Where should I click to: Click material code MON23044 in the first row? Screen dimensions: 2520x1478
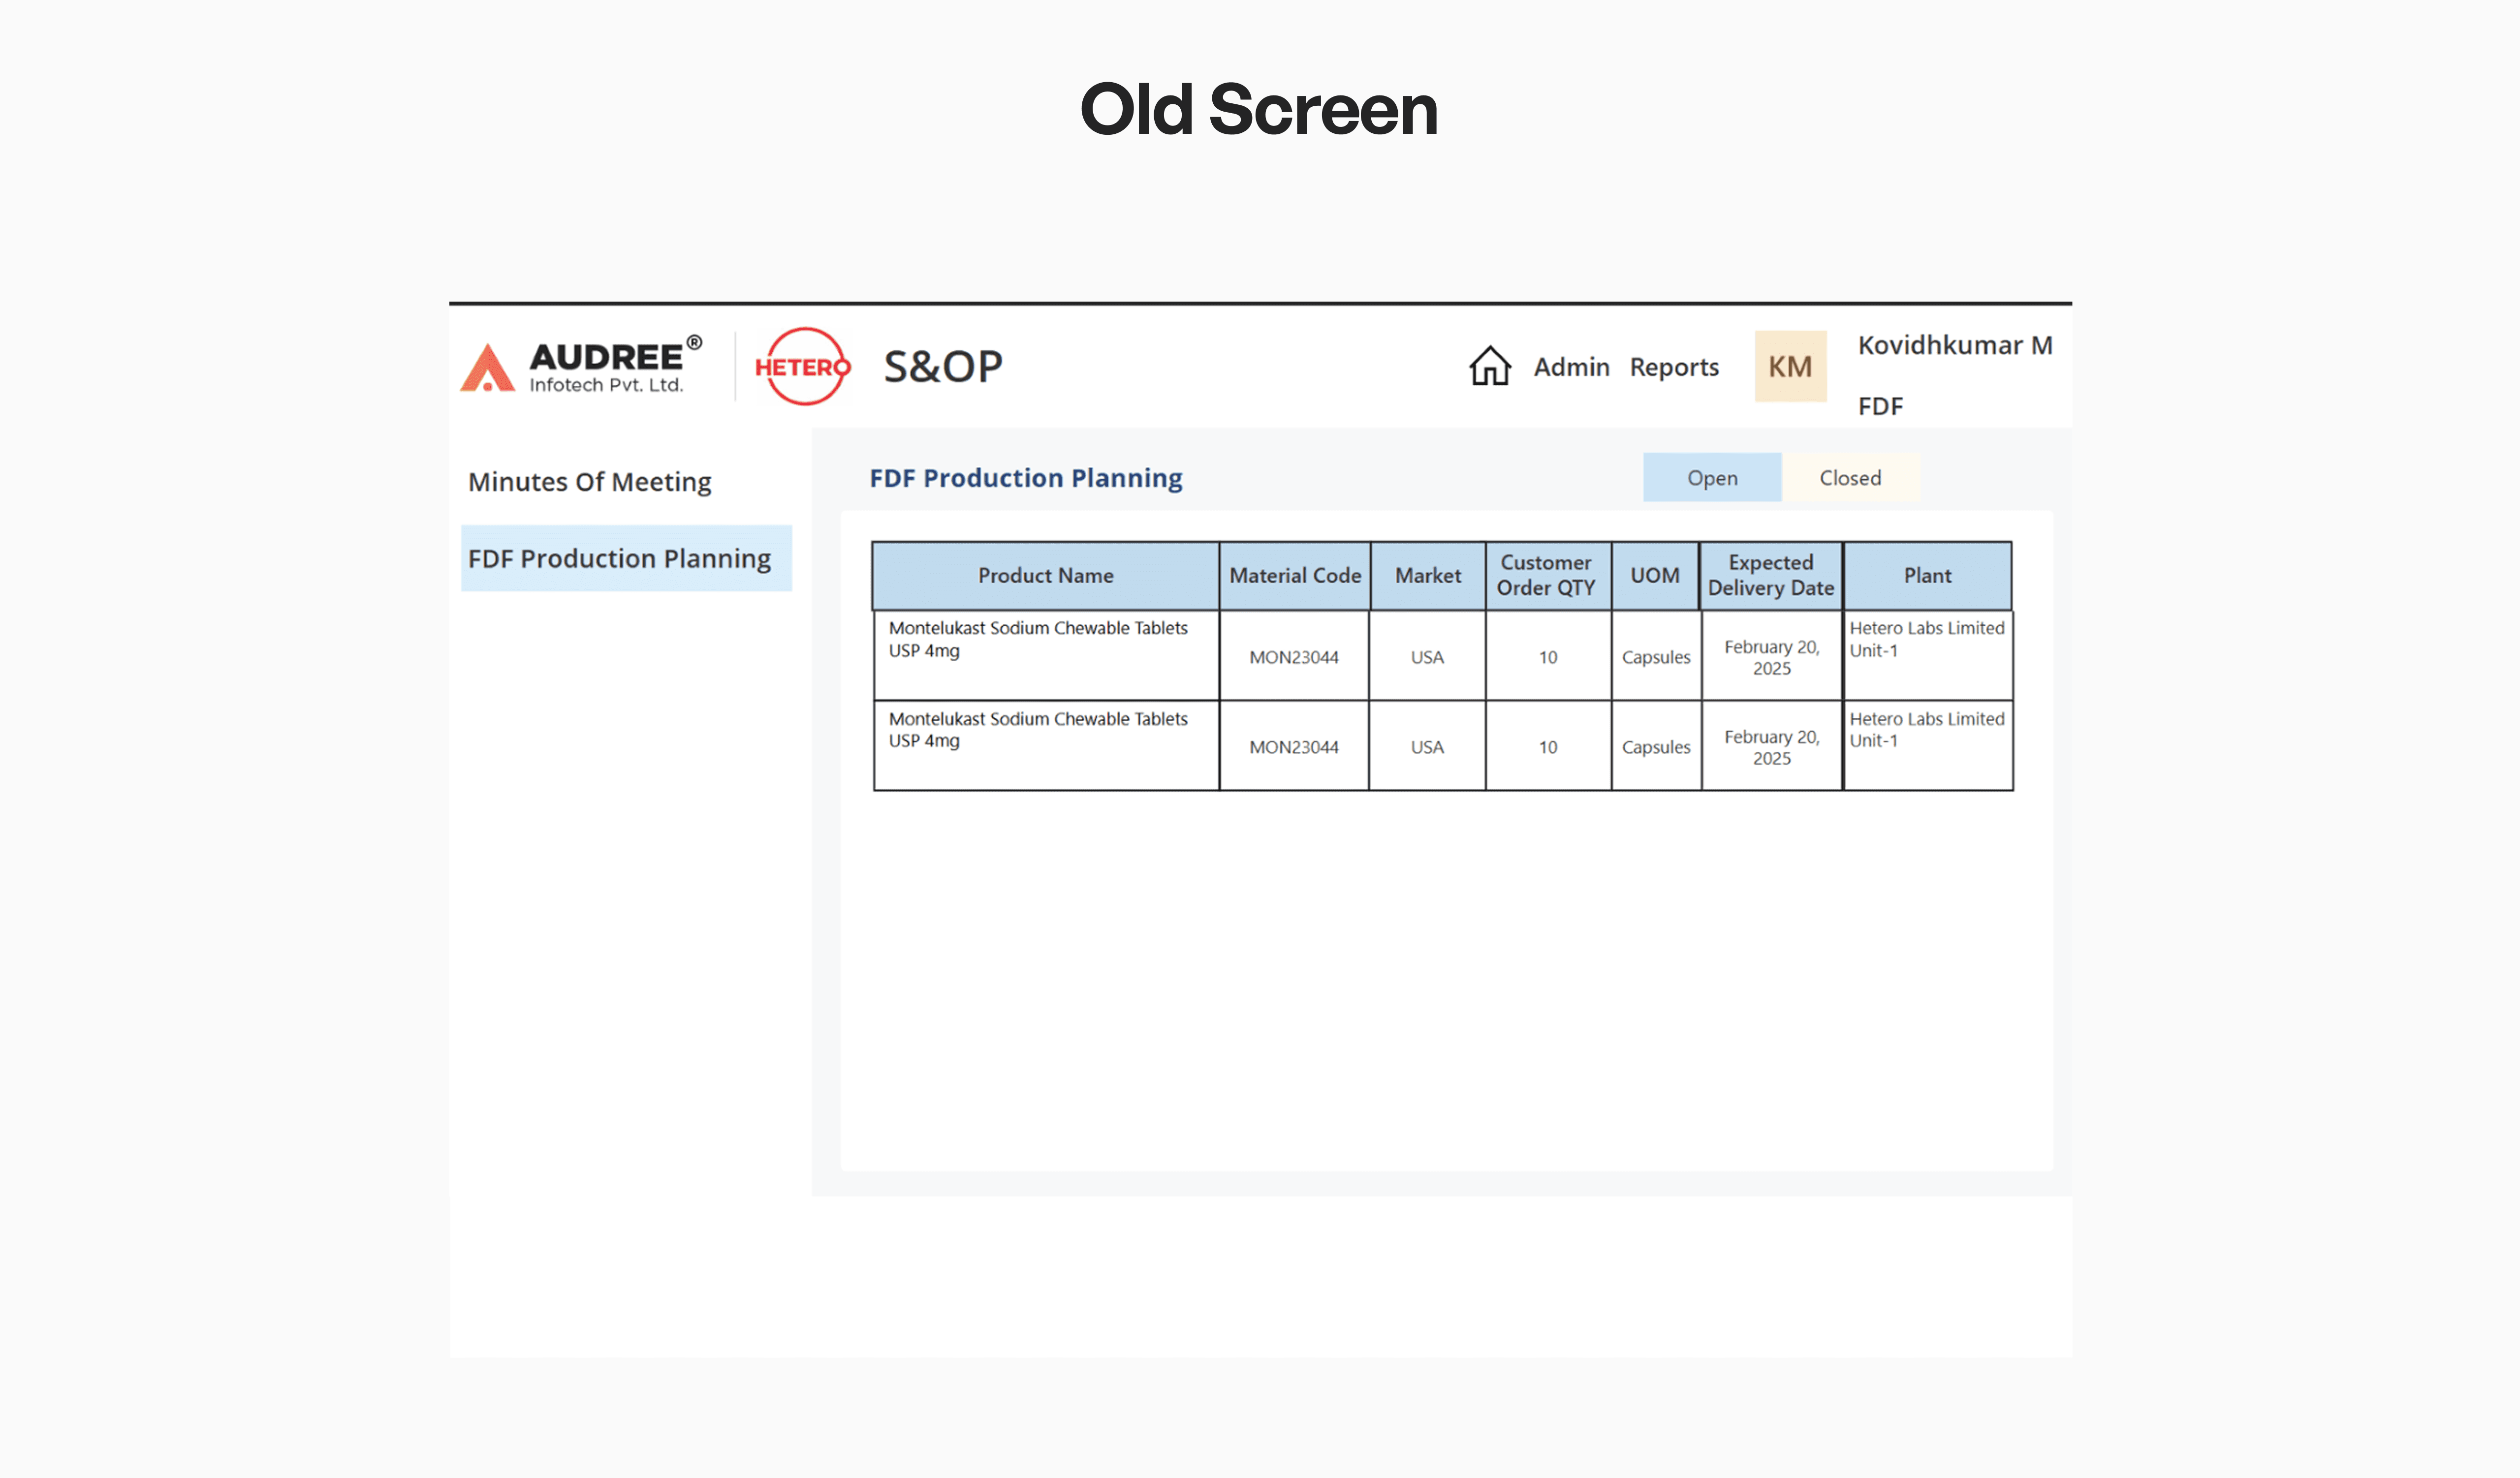tap(1294, 656)
